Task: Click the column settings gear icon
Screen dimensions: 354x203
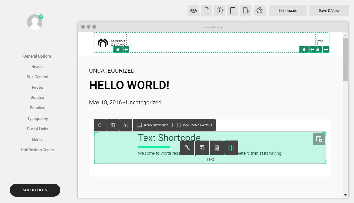Action: click(319, 139)
